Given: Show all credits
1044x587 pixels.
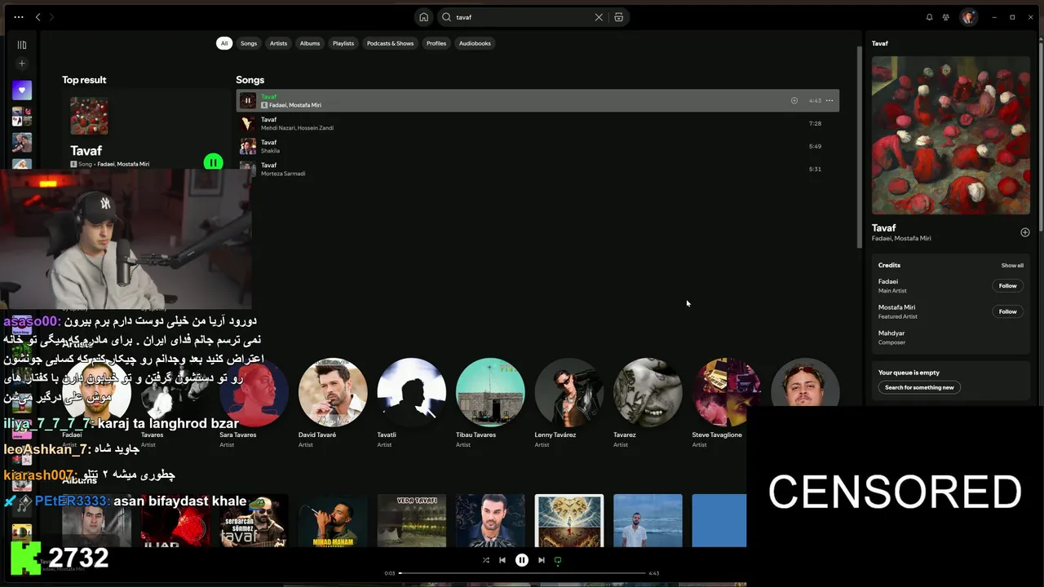Looking at the screenshot, I should 1012,266.
